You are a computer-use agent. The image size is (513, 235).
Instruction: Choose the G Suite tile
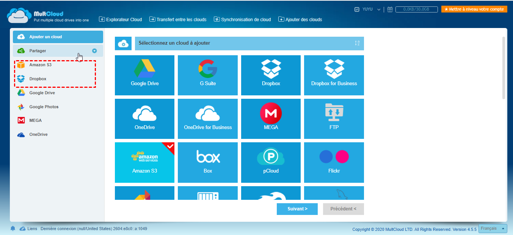[208, 75]
